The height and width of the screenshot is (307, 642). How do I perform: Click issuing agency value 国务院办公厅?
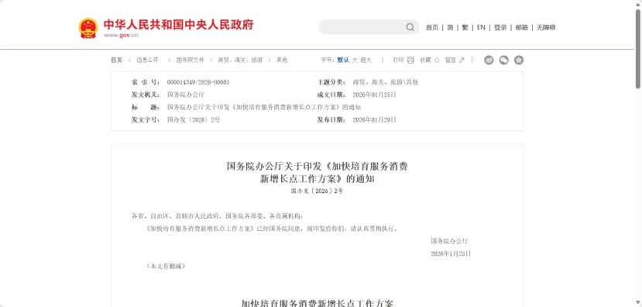coord(186,95)
